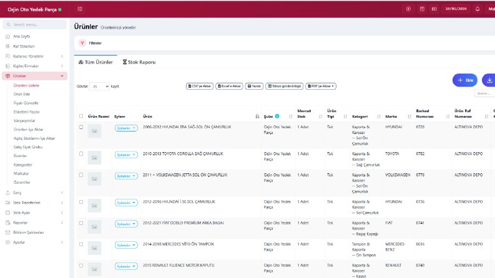Click the Satış sidebar icon
Viewport: 495px width, 278px height.
(7, 193)
